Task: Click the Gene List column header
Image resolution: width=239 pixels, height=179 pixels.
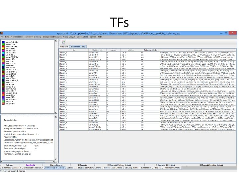Action: 198,50
